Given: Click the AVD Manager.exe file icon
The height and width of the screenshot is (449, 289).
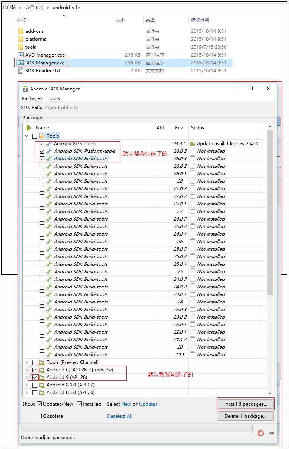Looking at the screenshot, I should click(x=21, y=55).
